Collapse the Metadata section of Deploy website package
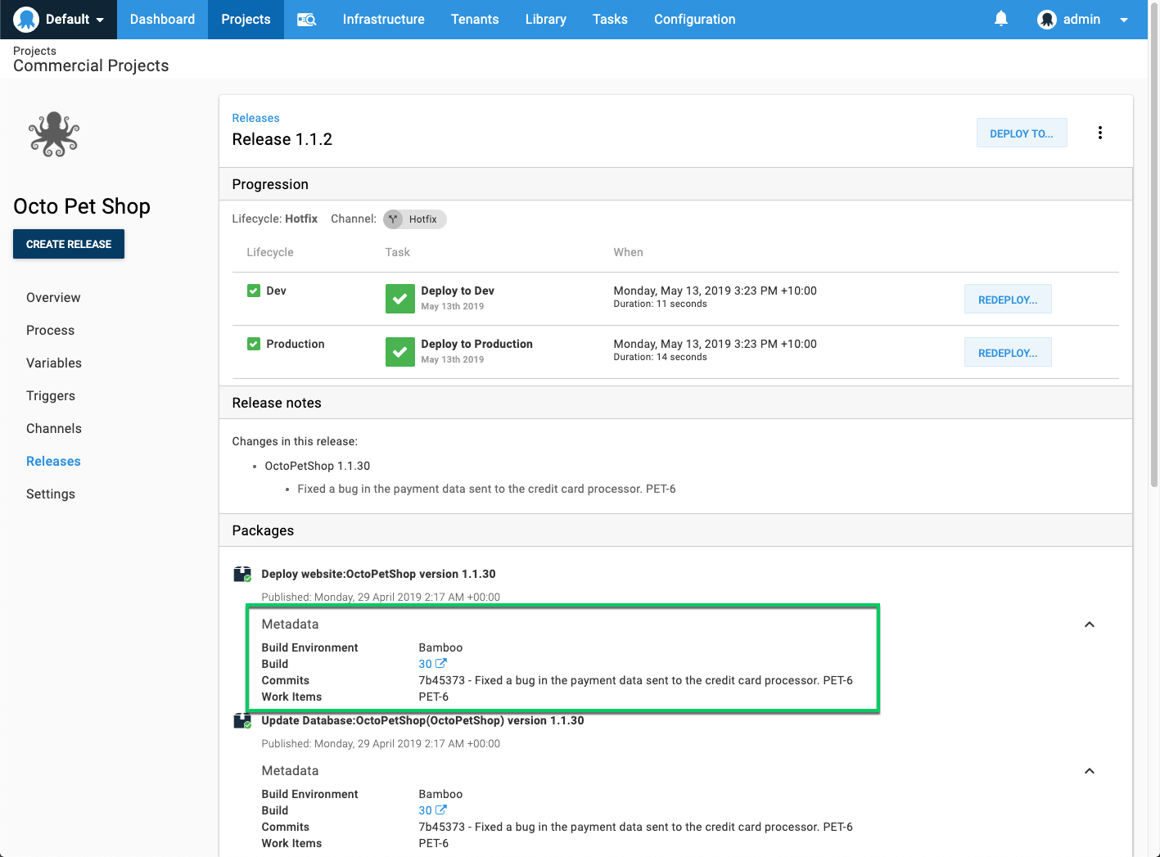The height and width of the screenshot is (857, 1160). tap(1089, 624)
